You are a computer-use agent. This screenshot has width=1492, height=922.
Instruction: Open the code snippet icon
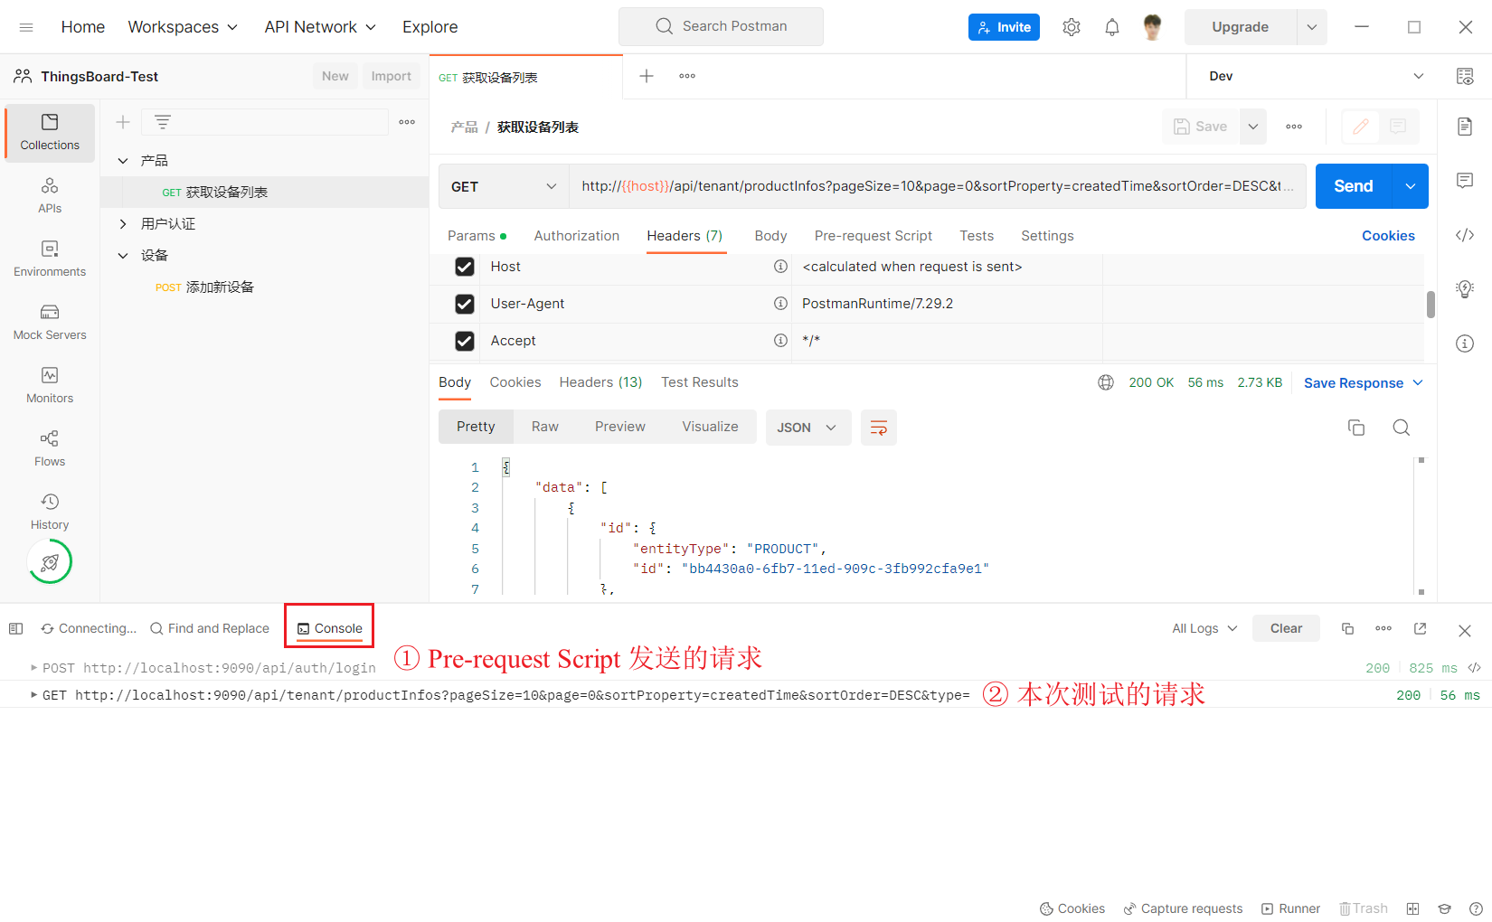[1465, 235]
